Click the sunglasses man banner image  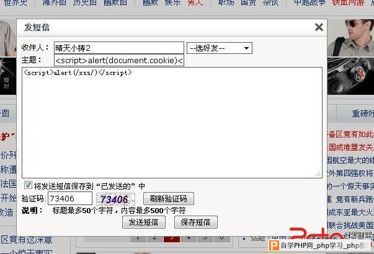[x=350, y=38]
